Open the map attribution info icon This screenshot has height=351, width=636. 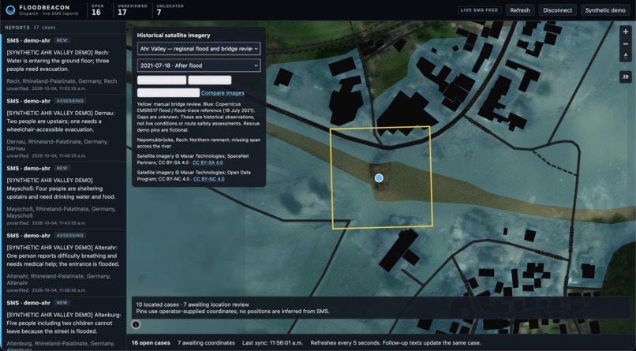[136, 324]
